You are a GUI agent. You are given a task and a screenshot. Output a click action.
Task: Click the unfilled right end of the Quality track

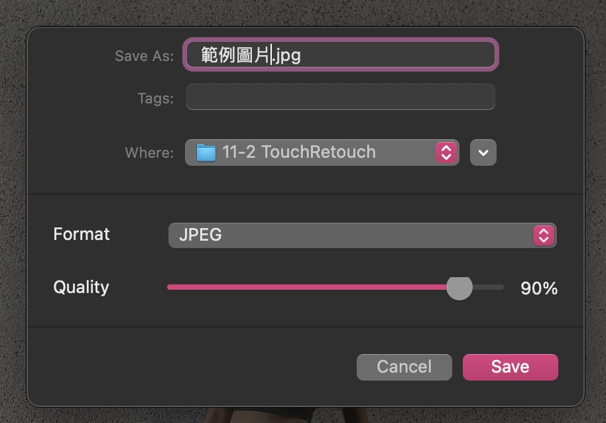488,287
